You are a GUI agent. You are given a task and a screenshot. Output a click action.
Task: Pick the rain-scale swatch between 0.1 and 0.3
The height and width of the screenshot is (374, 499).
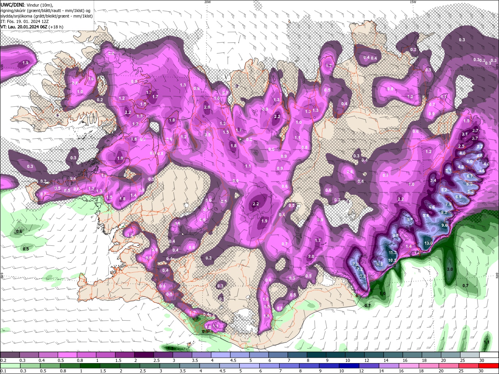tap(10, 365)
